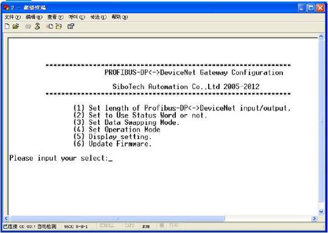Click option (4) Set Operation Mode
Screen dimensions: 328x233
[117, 129]
